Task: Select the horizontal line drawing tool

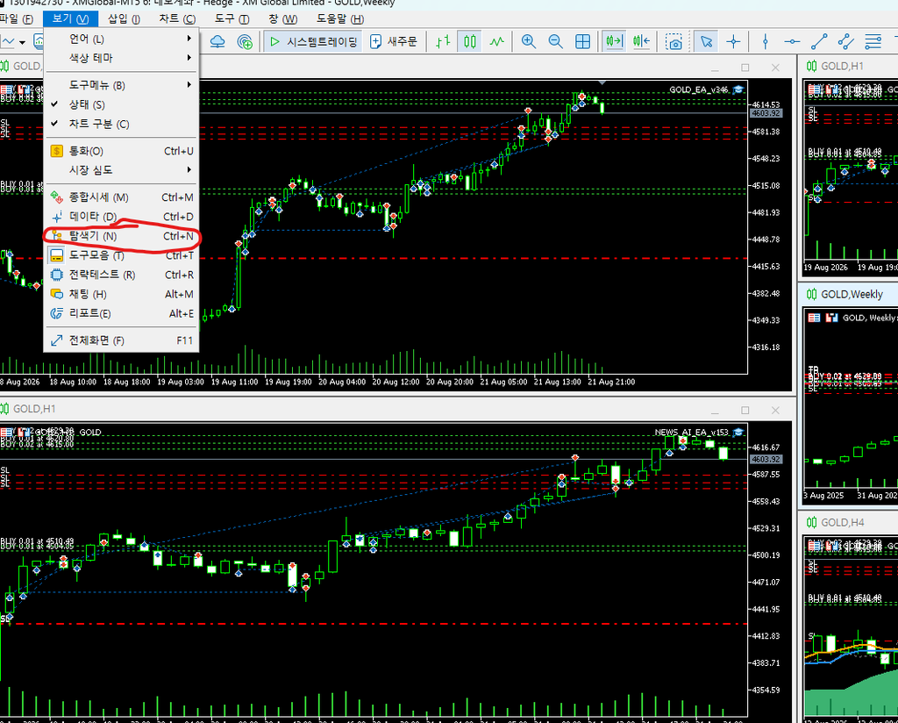Action: pyautogui.click(x=792, y=41)
